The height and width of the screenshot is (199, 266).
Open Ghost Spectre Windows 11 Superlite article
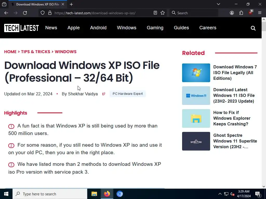coord(235,141)
